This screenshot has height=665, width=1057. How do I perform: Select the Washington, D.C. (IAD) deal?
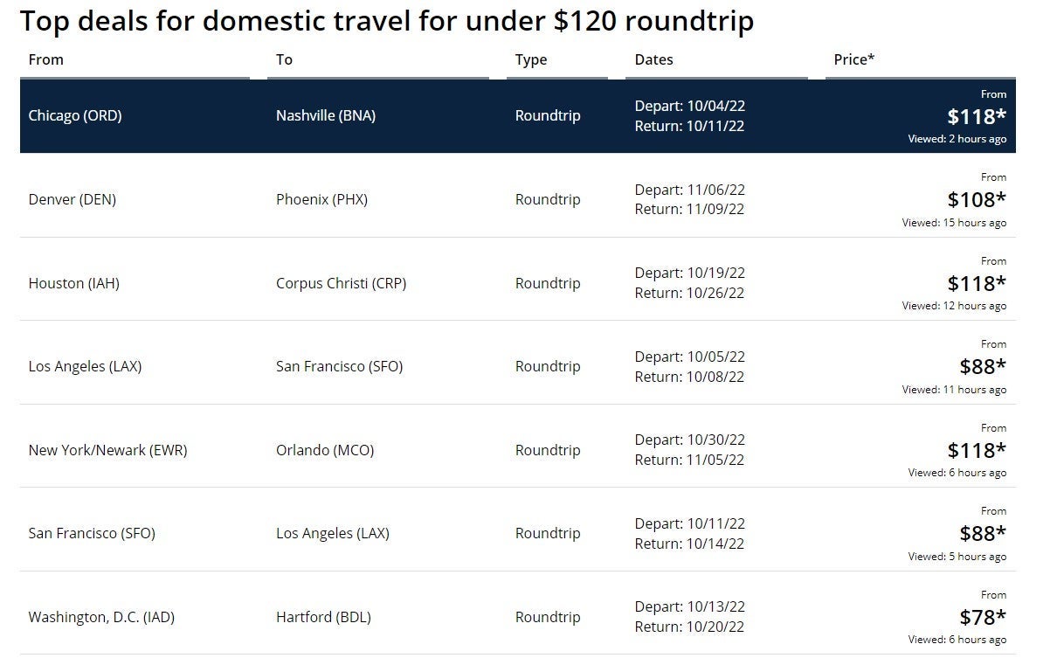(x=101, y=617)
